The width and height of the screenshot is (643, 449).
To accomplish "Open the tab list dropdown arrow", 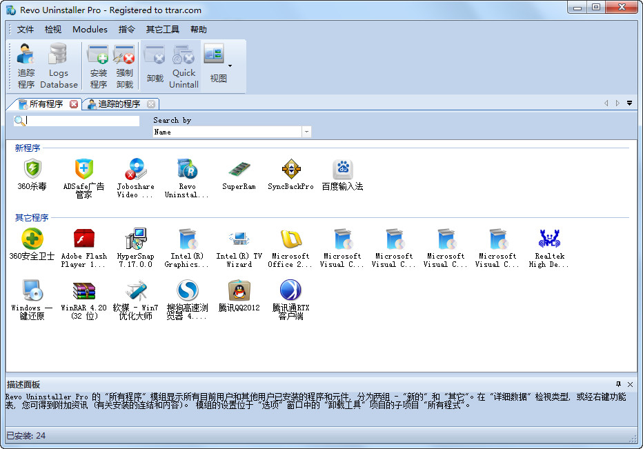I will (629, 103).
